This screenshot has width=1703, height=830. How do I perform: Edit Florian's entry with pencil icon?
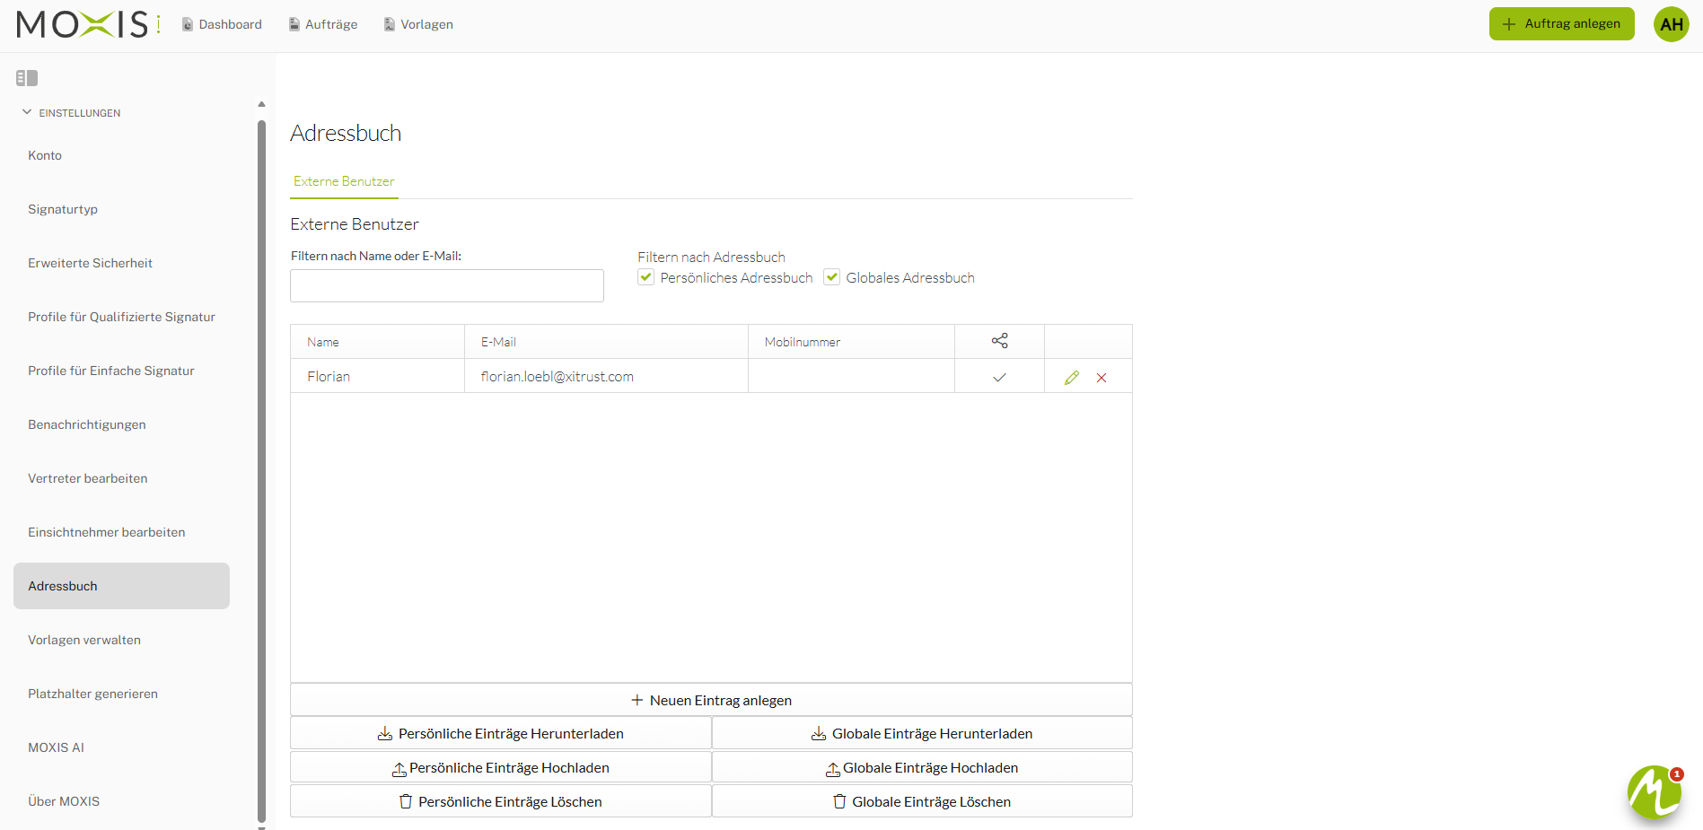pos(1072,378)
